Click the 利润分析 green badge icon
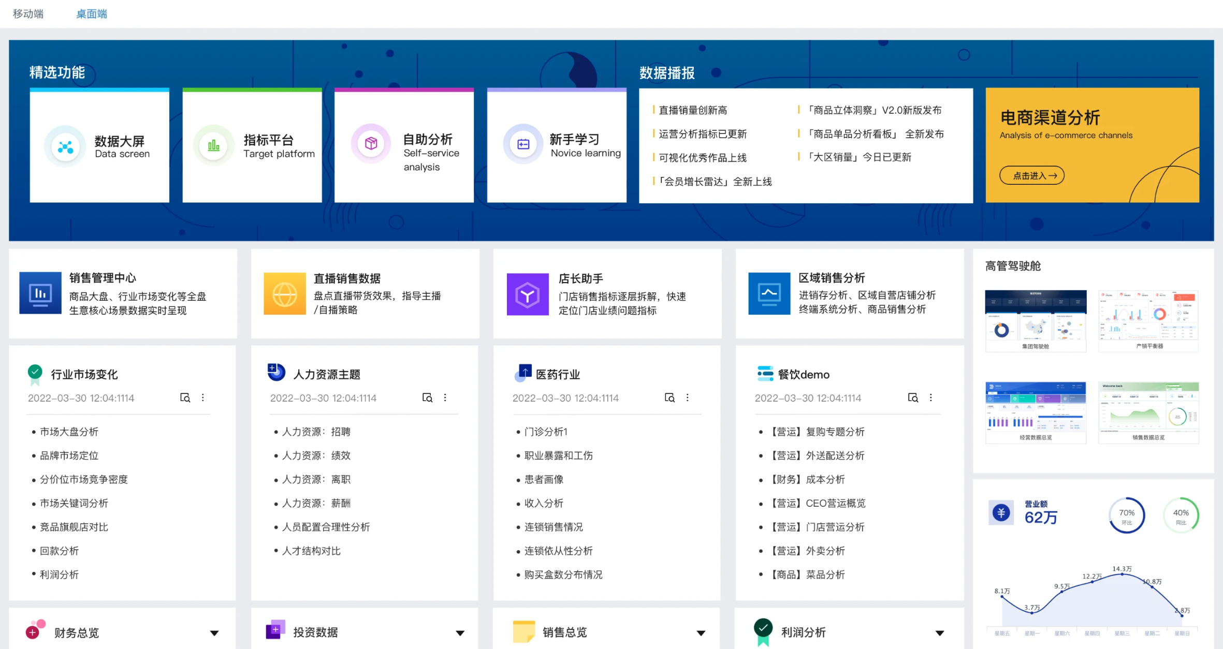This screenshot has width=1223, height=649. pyautogui.click(x=763, y=632)
